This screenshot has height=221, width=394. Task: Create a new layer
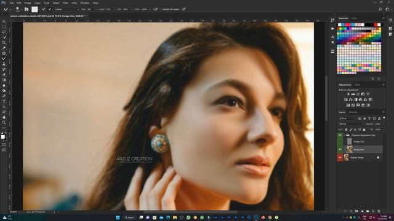click(x=373, y=211)
